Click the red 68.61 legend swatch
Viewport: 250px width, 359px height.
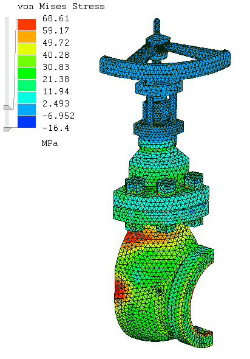point(27,24)
